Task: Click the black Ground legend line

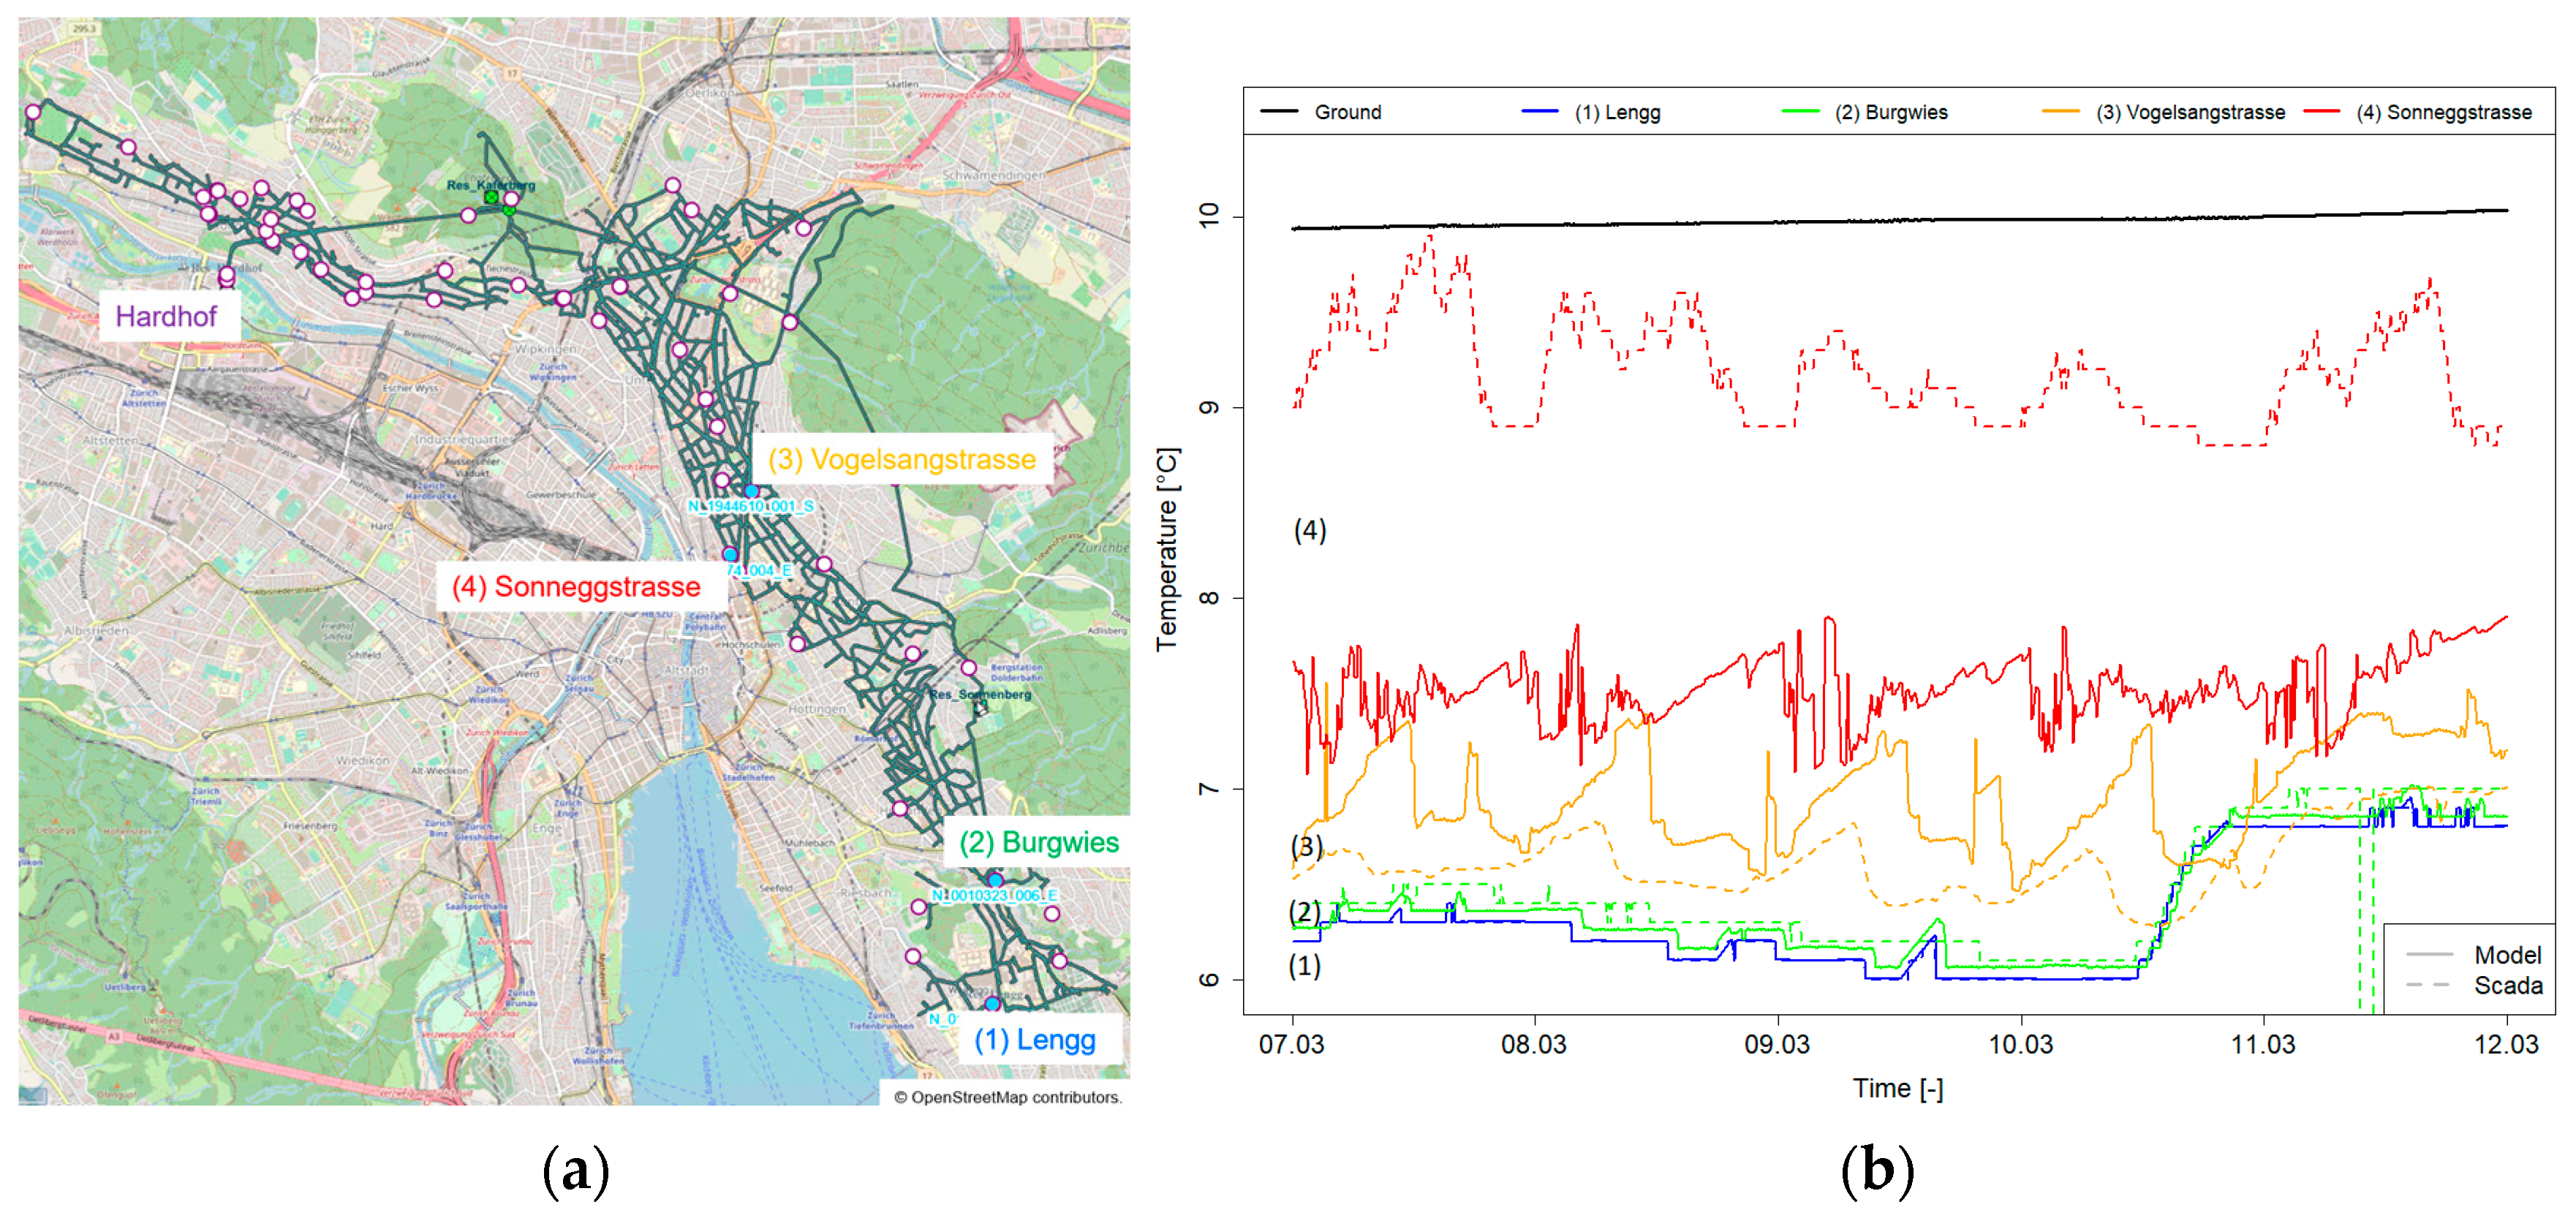Action: tap(1279, 112)
